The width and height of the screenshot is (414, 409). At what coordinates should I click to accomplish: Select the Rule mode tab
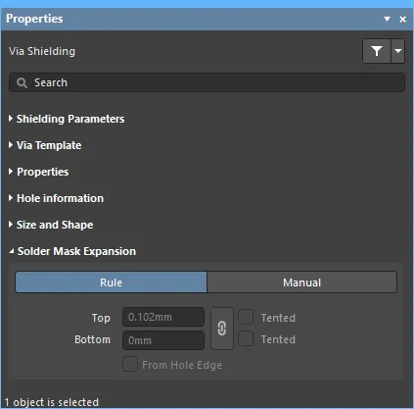pyautogui.click(x=111, y=282)
